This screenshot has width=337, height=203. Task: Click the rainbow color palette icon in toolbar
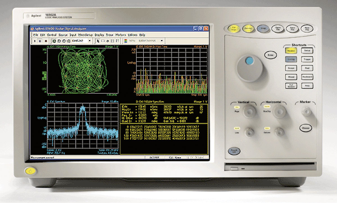coord(126,41)
